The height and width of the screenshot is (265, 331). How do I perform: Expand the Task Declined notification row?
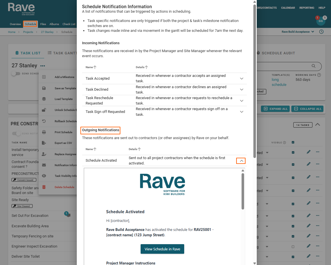click(x=242, y=89)
